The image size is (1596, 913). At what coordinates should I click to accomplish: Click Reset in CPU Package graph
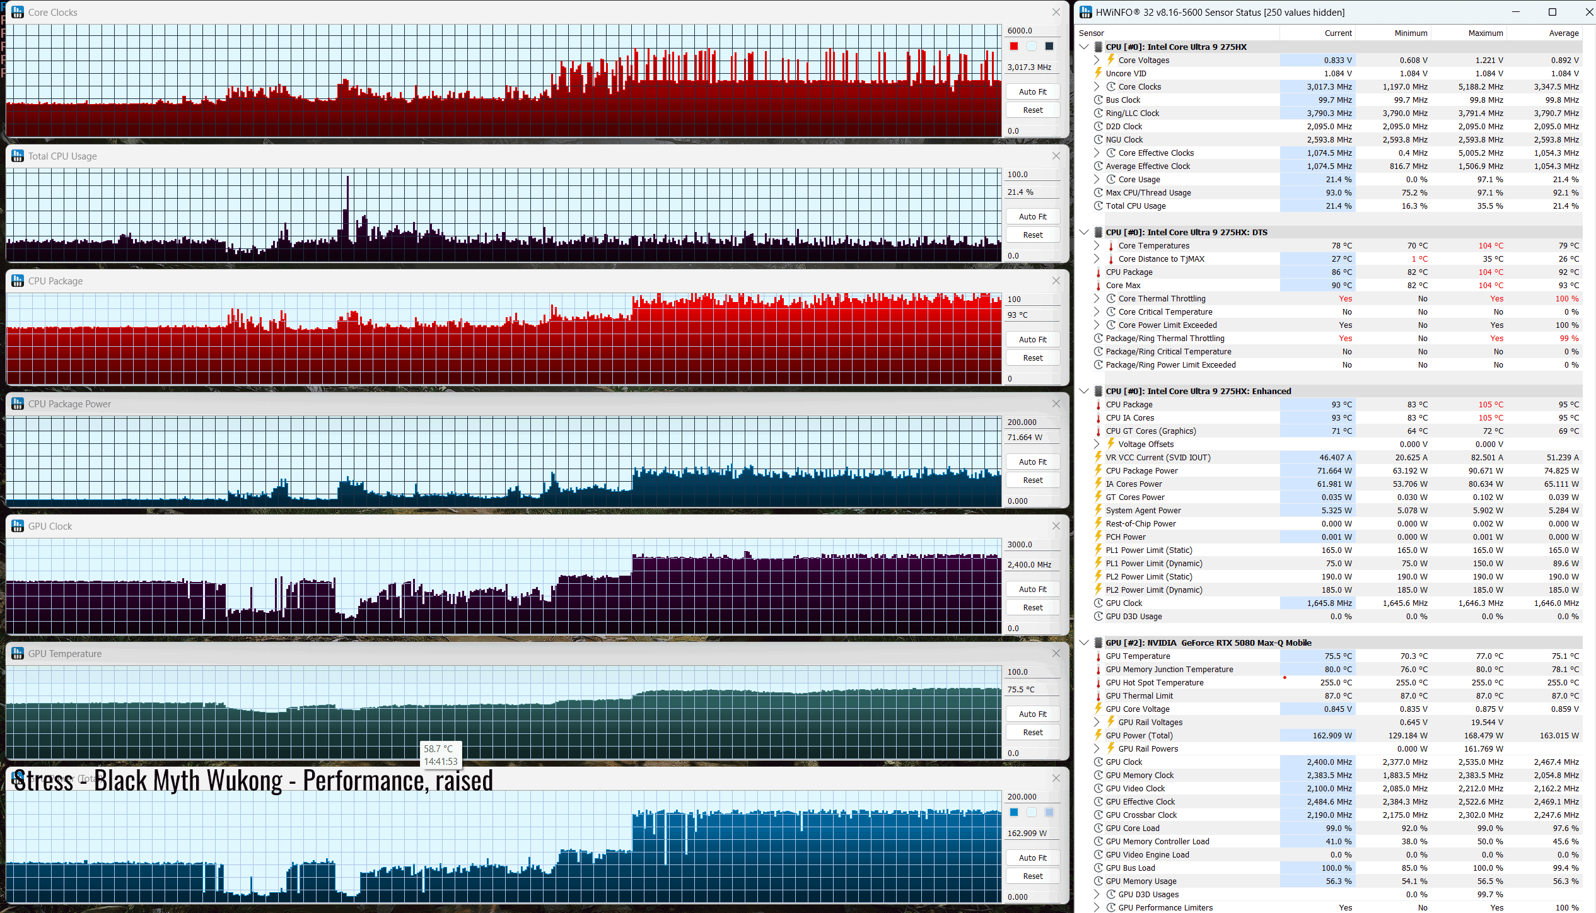coord(1032,358)
